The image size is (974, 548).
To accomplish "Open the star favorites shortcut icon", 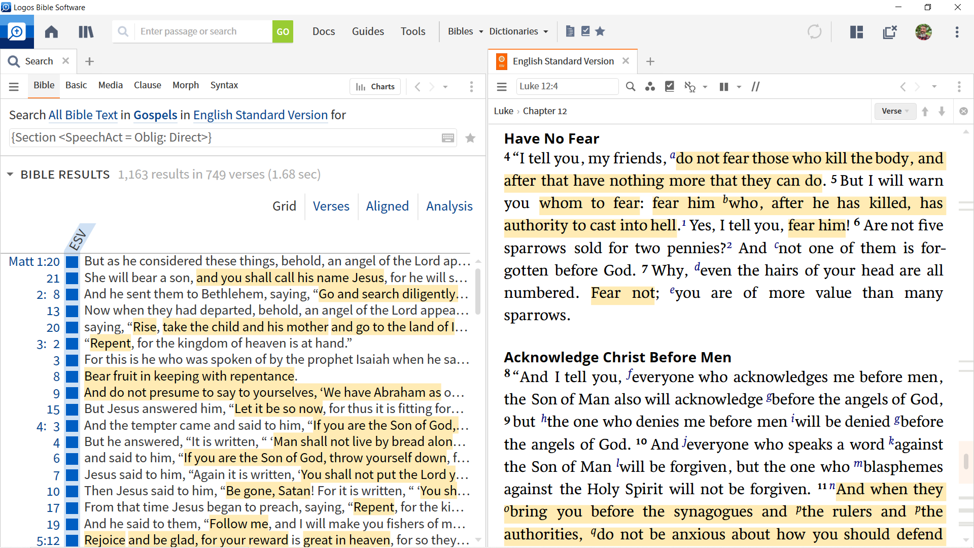I will tap(600, 31).
